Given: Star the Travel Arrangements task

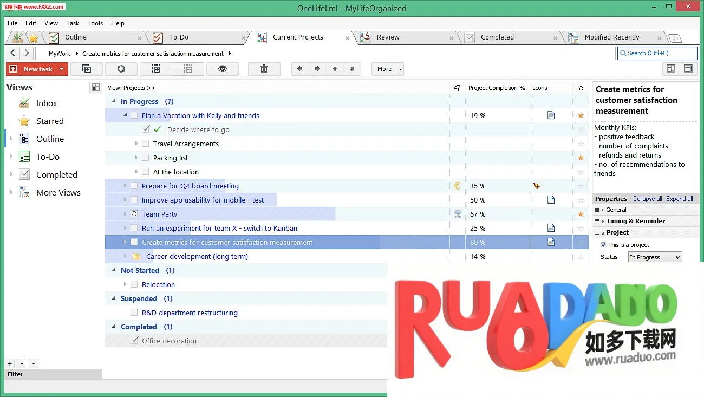Looking at the screenshot, I should coord(581,144).
